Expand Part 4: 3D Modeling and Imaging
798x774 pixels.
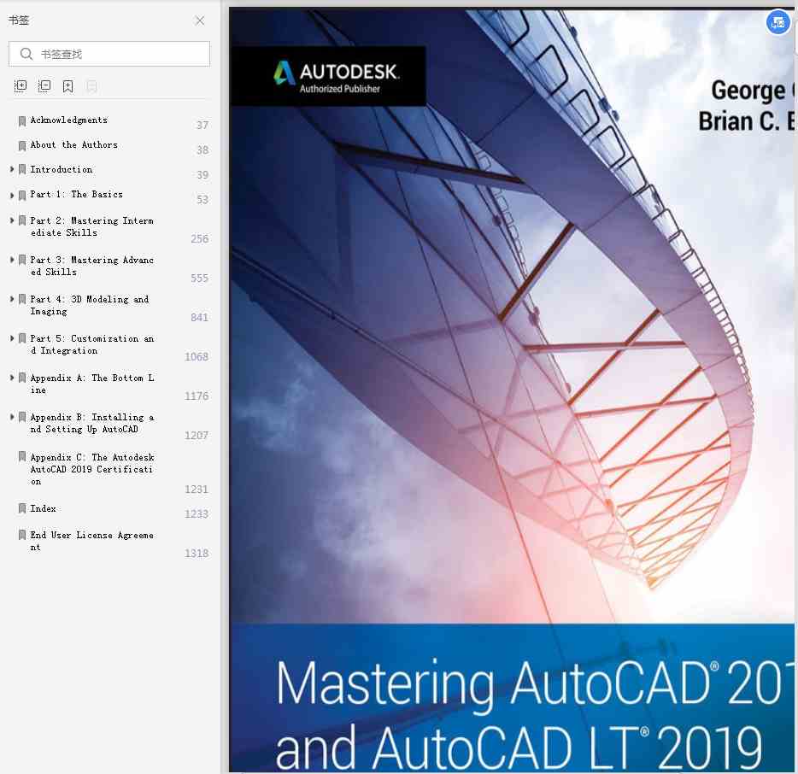point(12,299)
